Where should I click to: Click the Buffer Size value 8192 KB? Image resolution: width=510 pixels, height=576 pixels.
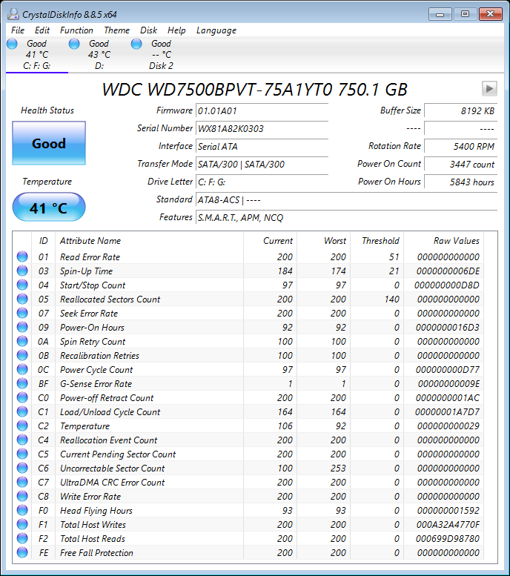(x=461, y=111)
